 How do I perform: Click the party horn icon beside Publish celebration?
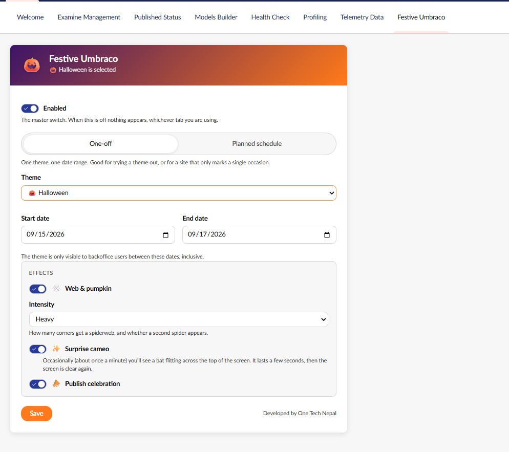[56, 383]
